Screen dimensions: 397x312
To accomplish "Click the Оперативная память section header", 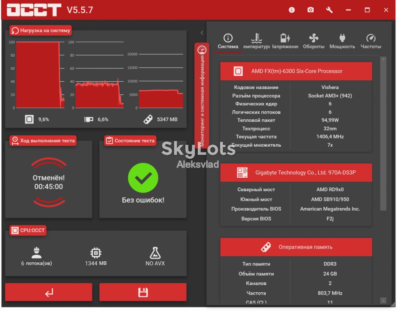I will coord(296,247).
